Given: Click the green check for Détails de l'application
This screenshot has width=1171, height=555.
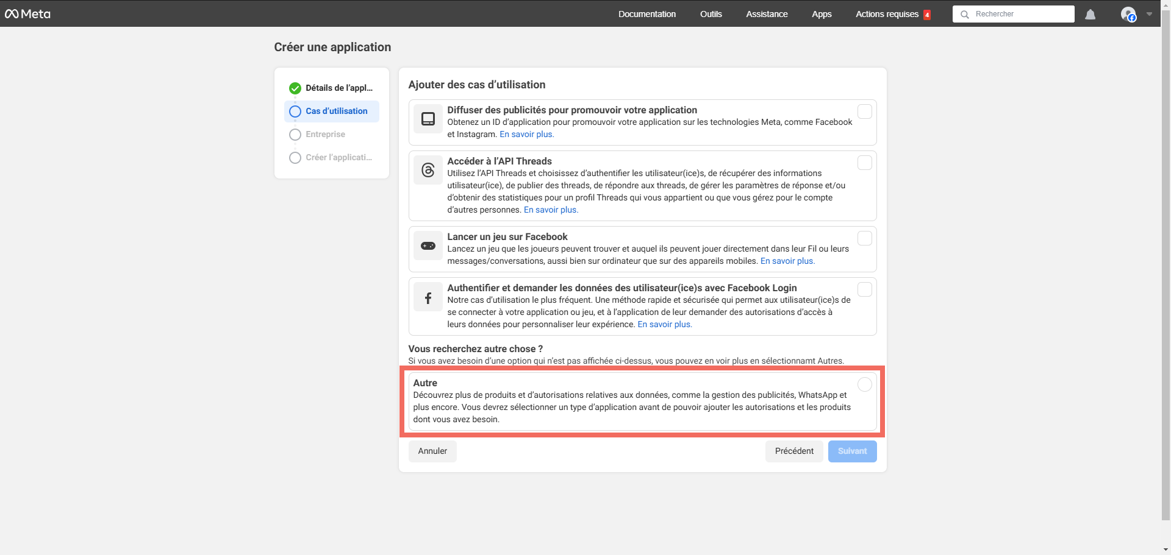Looking at the screenshot, I should [295, 88].
